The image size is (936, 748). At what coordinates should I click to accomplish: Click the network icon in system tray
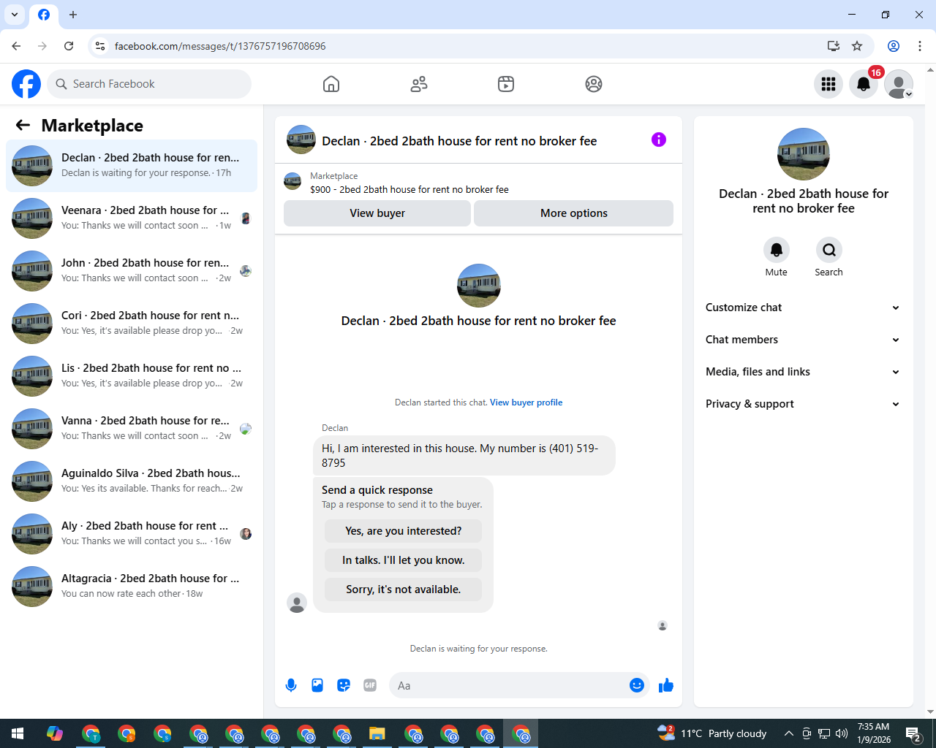pos(824,733)
